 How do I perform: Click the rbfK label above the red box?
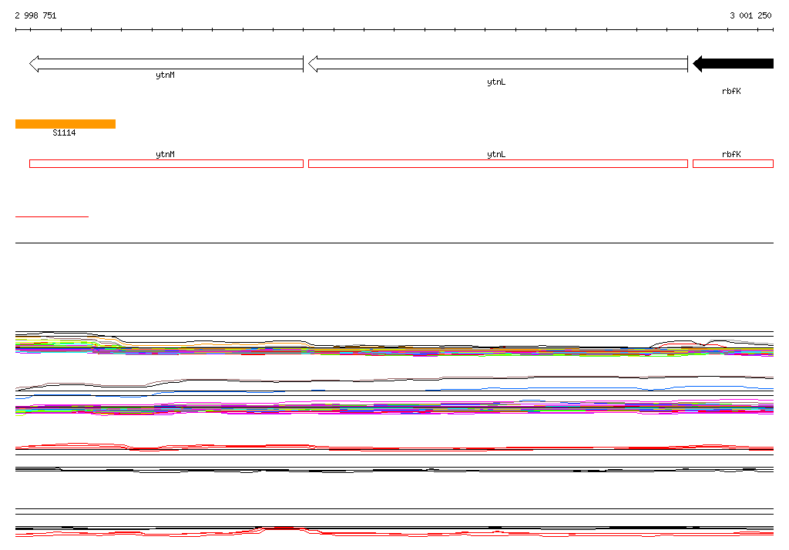(x=731, y=155)
